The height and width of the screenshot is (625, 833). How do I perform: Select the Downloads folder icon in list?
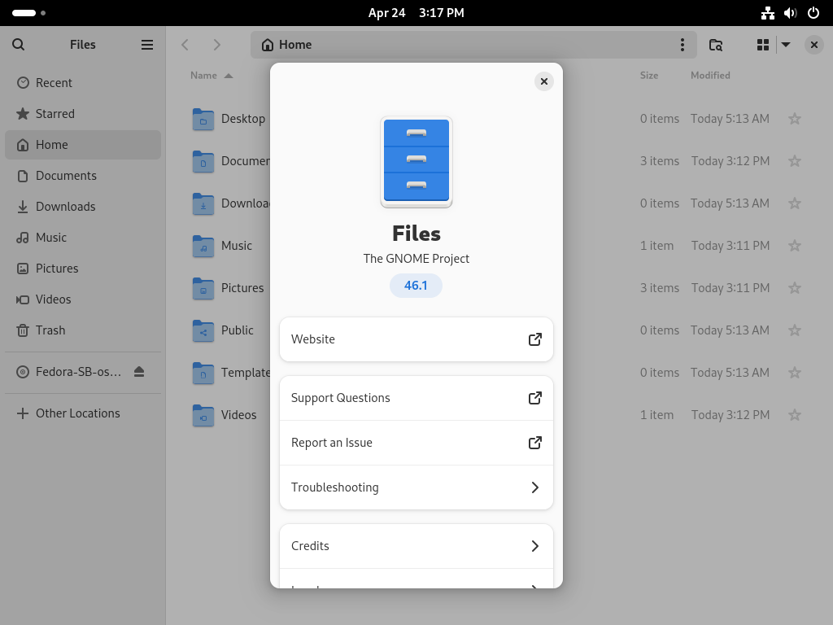(x=203, y=203)
